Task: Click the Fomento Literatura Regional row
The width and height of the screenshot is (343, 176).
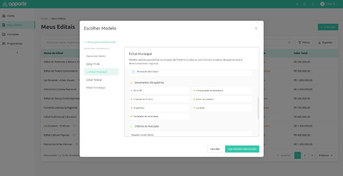Action: pos(60,108)
